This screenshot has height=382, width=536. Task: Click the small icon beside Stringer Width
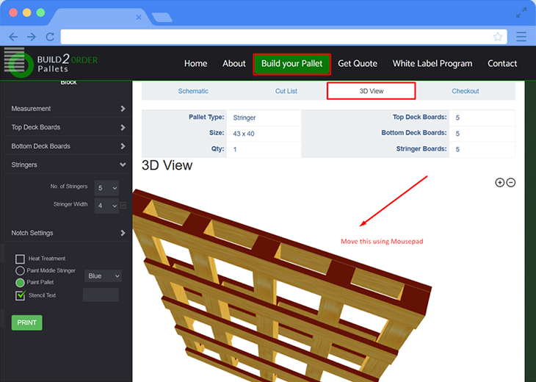click(x=123, y=205)
